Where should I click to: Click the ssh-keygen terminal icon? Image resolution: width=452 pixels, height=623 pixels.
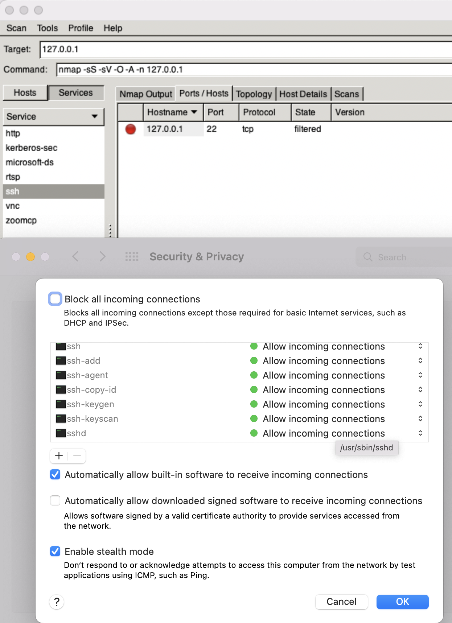tap(61, 404)
